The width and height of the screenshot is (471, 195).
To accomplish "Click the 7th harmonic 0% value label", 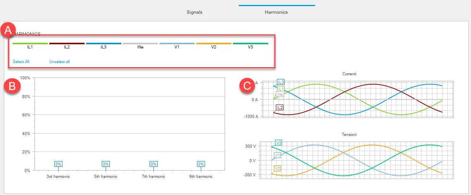I will (153, 164).
